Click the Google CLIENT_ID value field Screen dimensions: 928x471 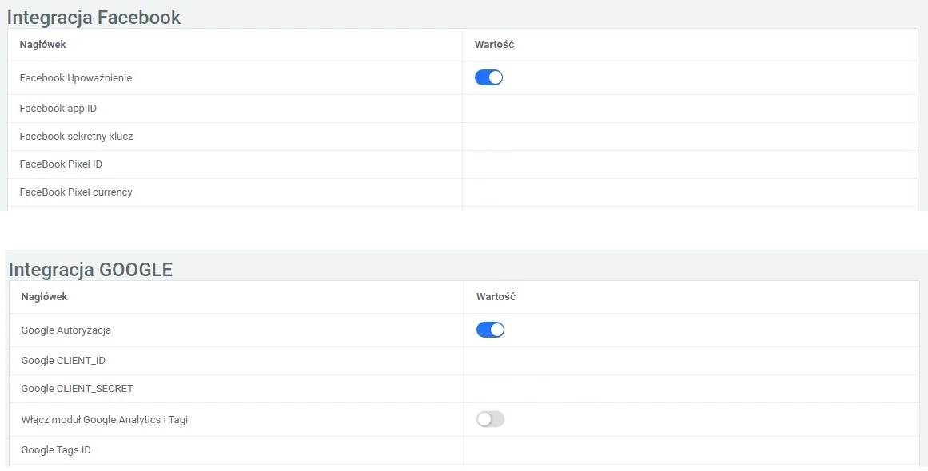(691, 361)
